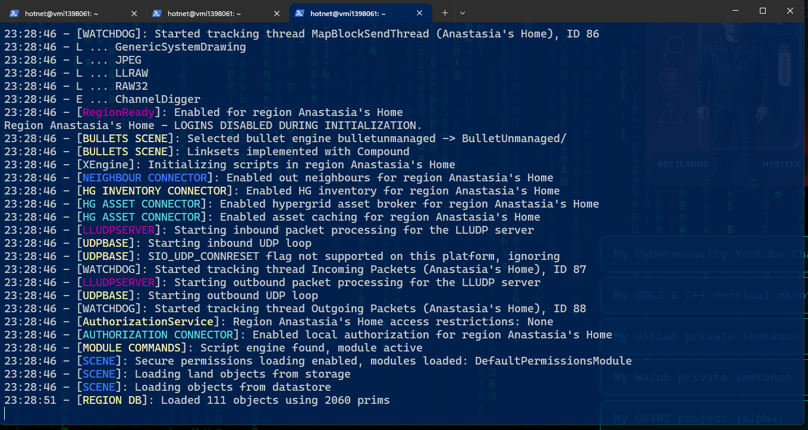
Task: Close the first terminal tab
Action: 134,12
